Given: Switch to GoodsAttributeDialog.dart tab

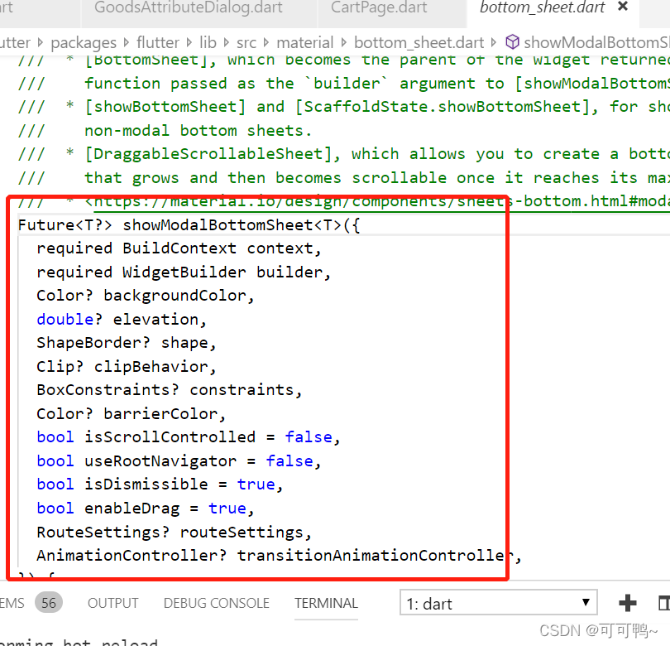Looking at the screenshot, I should (188, 7).
